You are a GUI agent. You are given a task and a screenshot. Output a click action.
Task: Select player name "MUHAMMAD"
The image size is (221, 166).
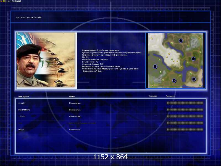click(24, 110)
